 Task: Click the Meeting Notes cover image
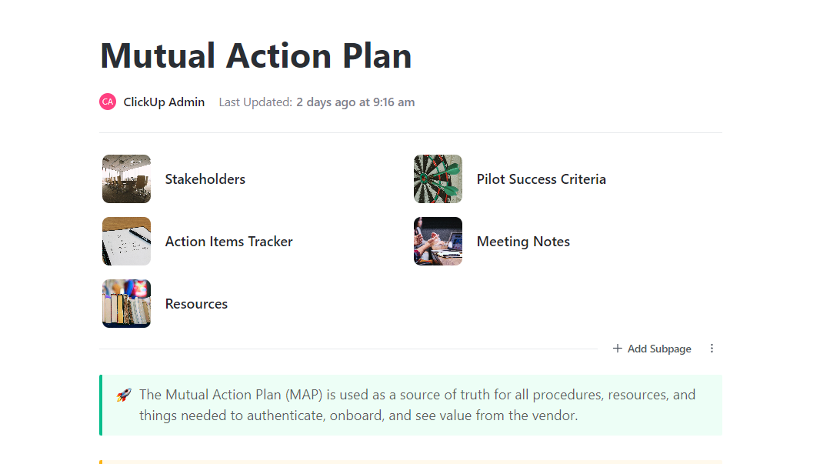pos(438,241)
